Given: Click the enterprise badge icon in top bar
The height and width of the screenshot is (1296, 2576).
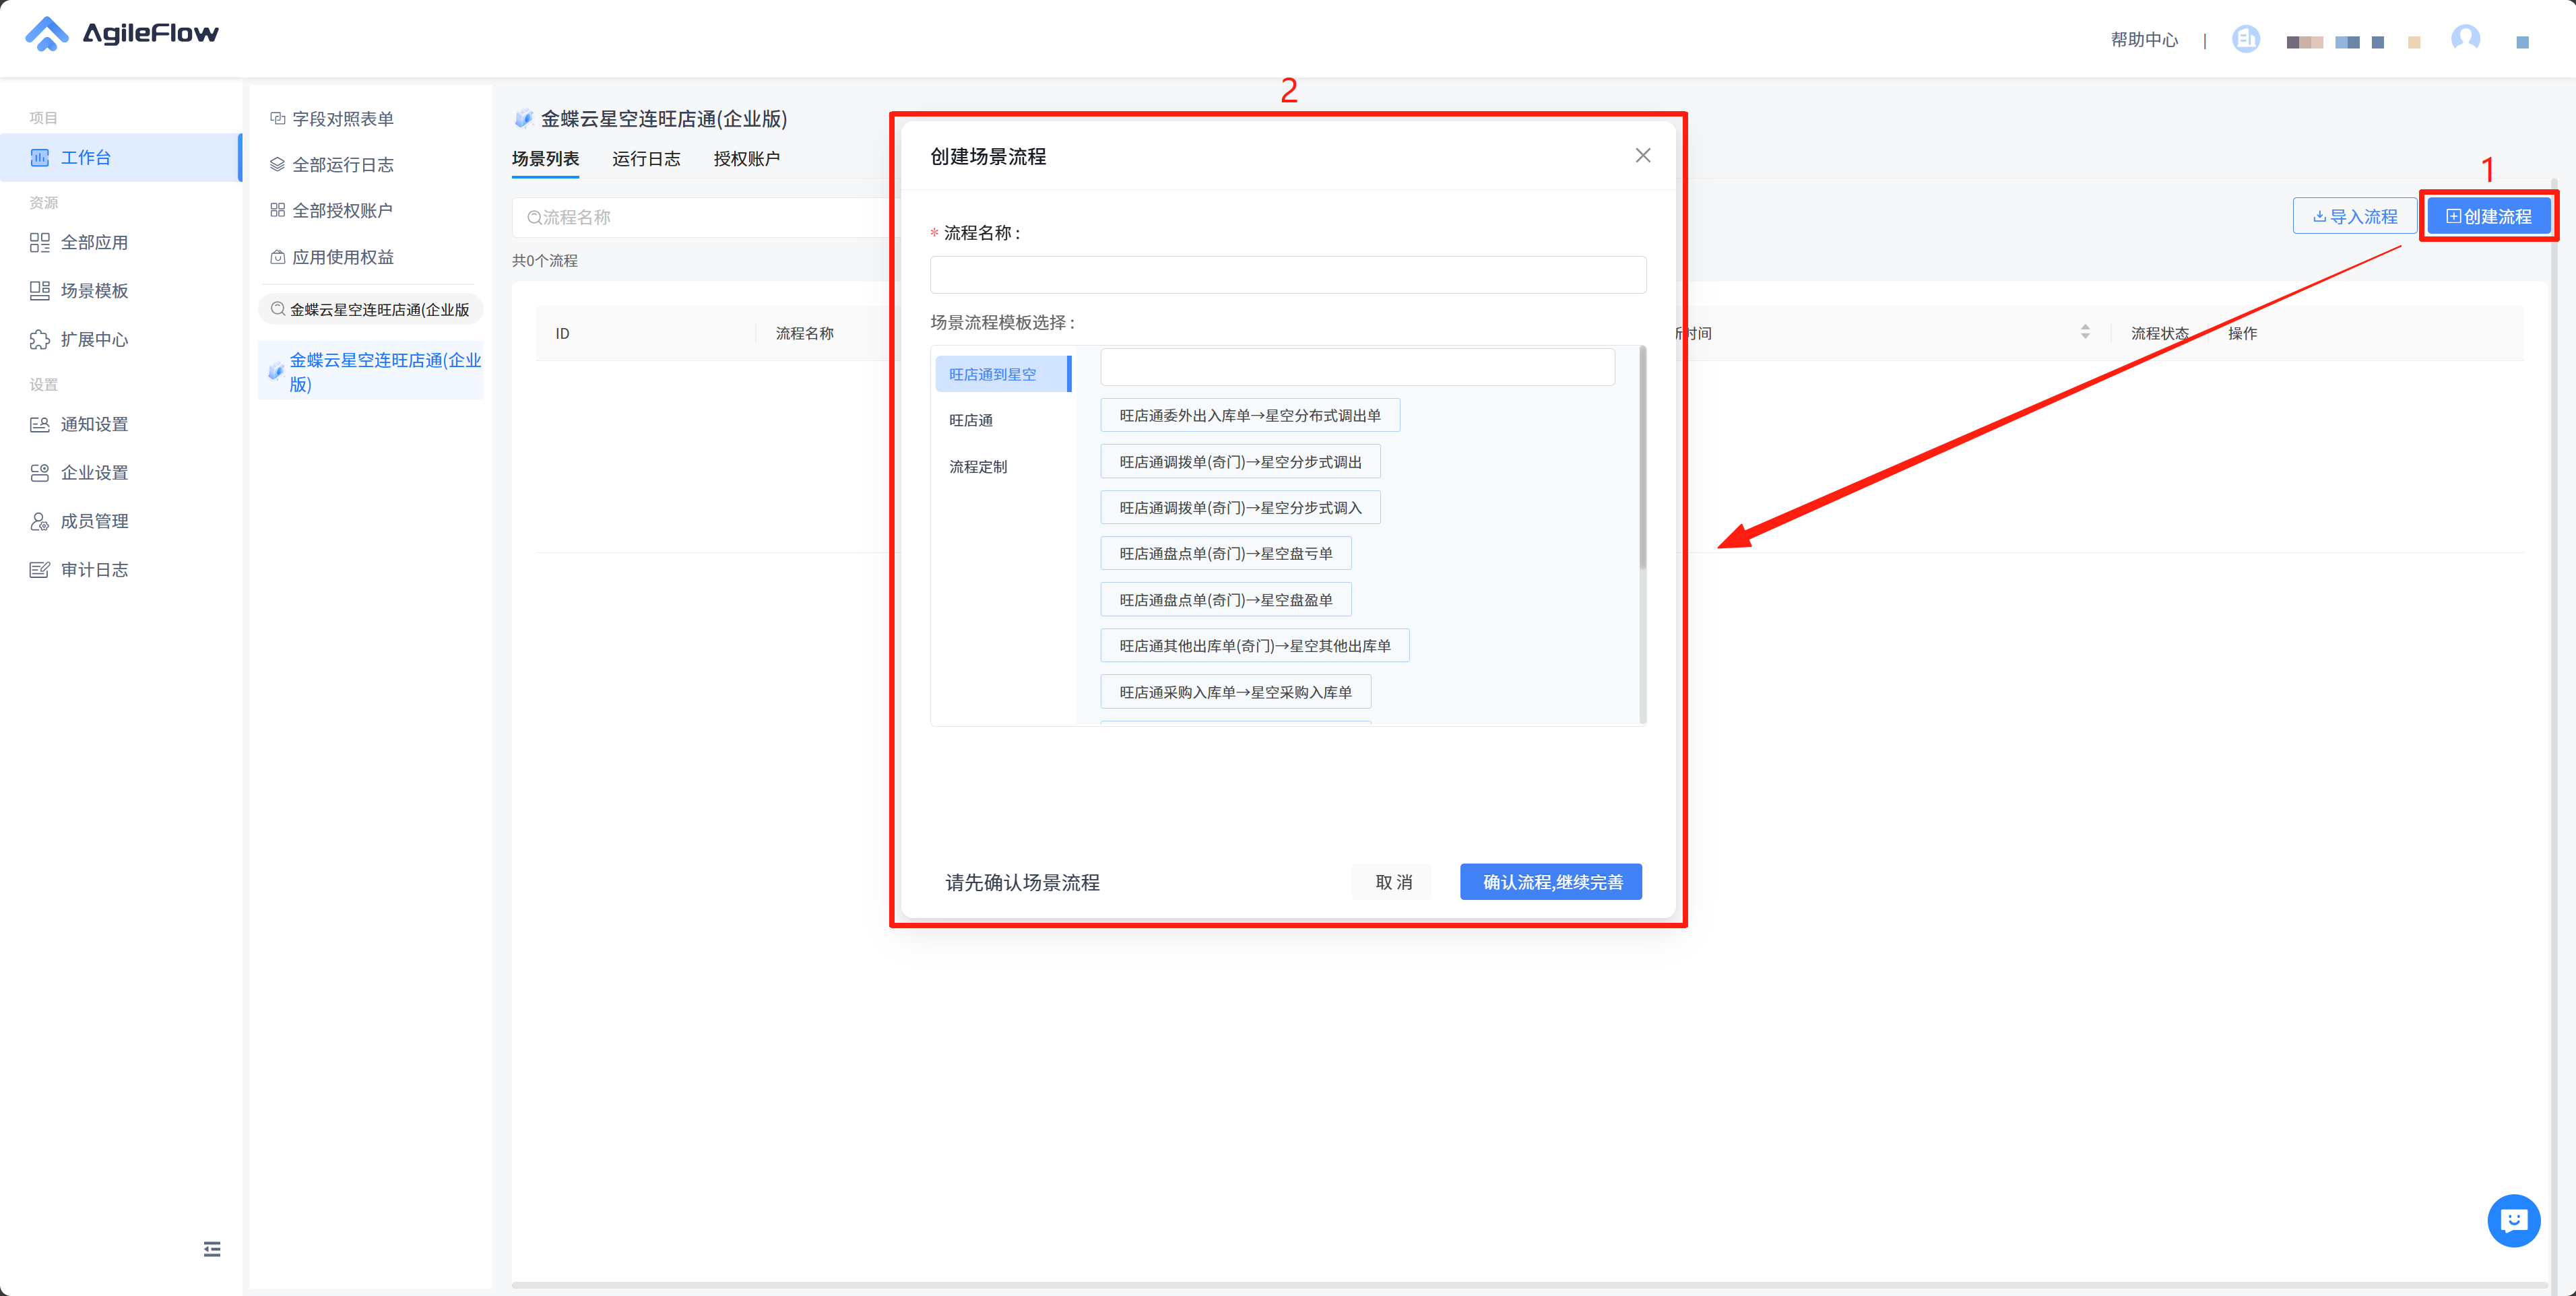Looking at the screenshot, I should (2246, 39).
